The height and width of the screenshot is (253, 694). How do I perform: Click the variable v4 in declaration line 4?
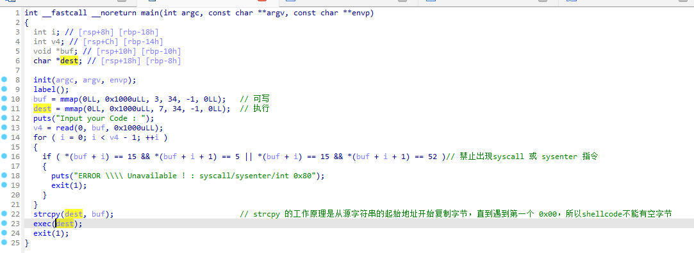tap(56, 42)
